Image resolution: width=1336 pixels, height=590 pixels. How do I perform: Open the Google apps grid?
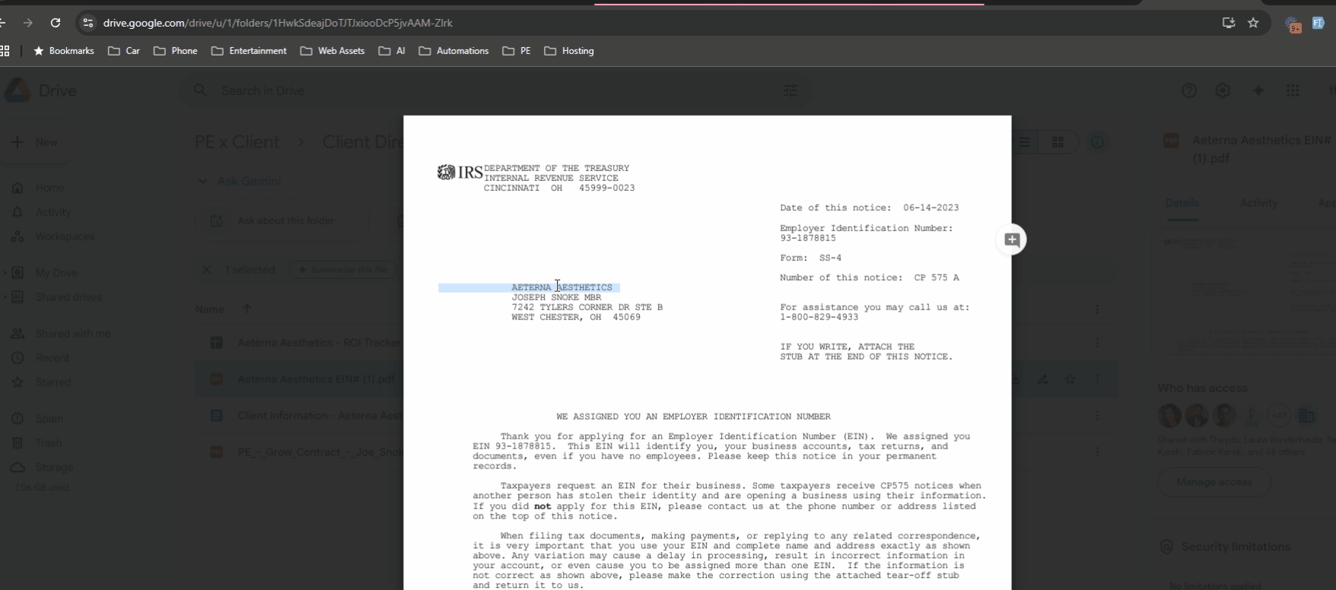pyautogui.click(x=1293, y=90)
